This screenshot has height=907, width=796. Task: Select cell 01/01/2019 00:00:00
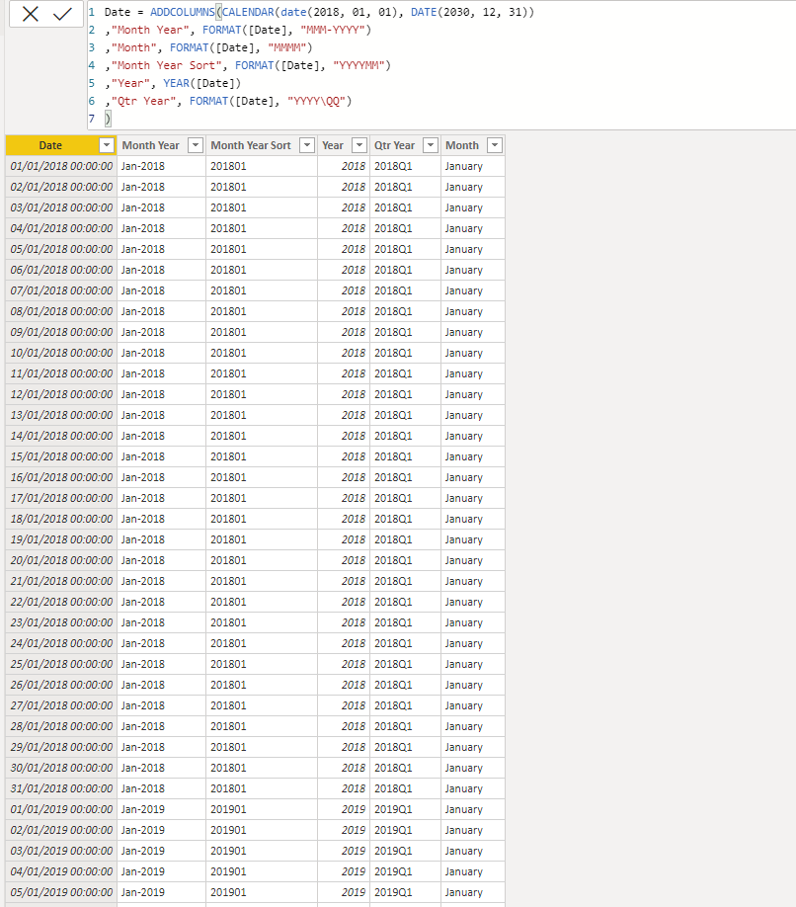(x=61, y=809)
